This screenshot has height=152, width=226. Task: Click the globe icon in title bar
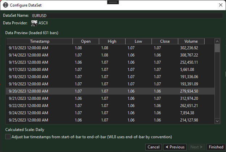pos(5,5)
